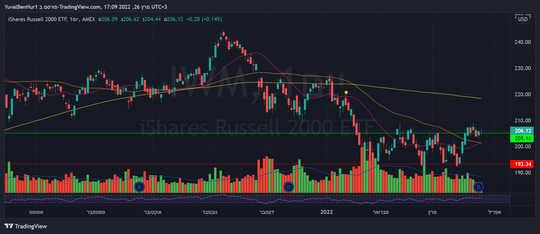The height and width of the screenshot is (234, 540).
Task: Click the 220.00 price axis label
Action: [x=523, y=94]
